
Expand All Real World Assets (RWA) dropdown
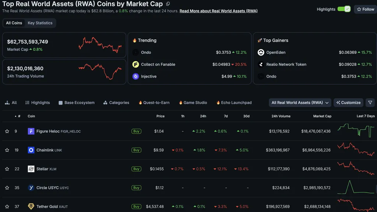click(300, 103)
